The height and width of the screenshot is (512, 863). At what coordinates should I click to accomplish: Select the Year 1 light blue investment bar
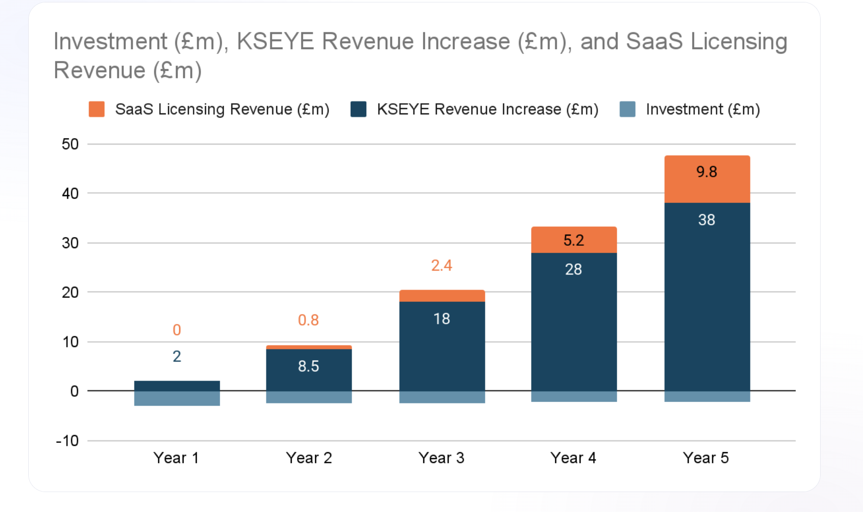177,398
